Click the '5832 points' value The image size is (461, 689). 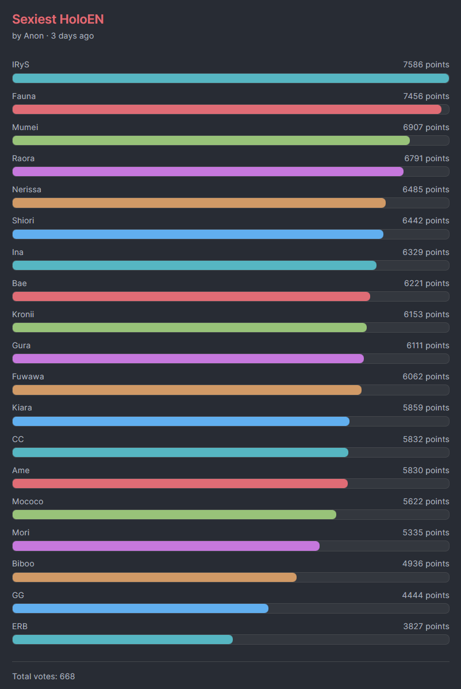[426, 439]
